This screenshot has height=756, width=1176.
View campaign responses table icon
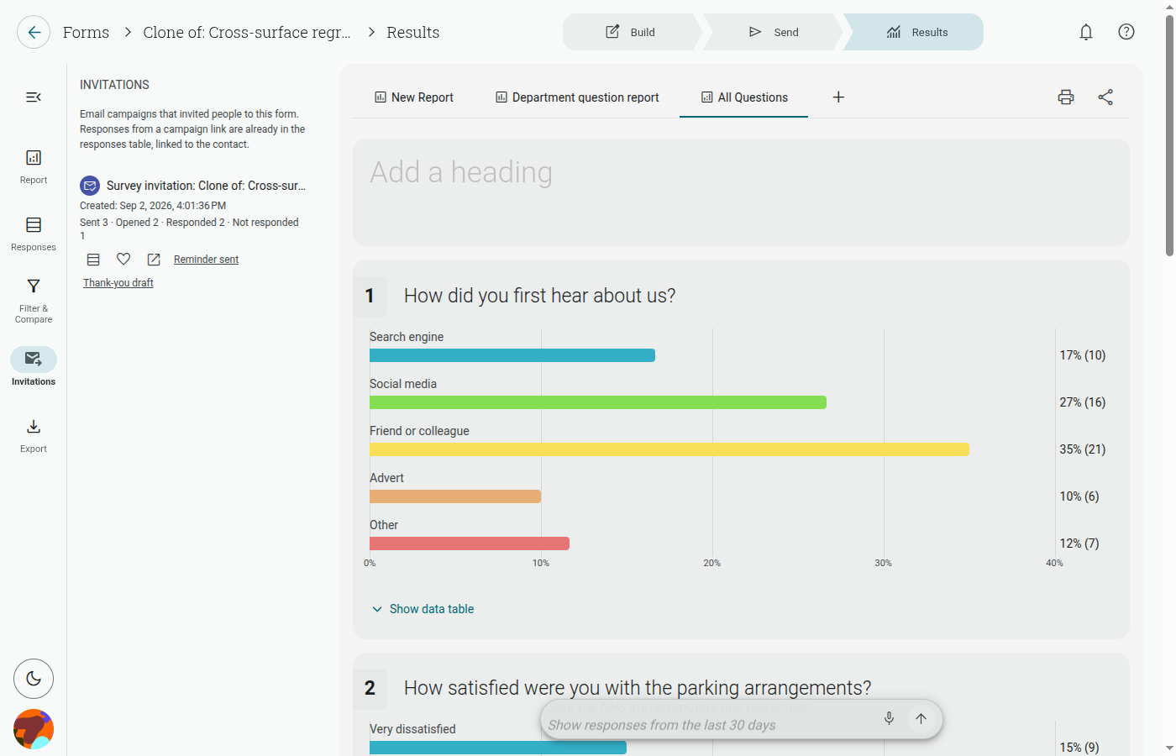93,260
